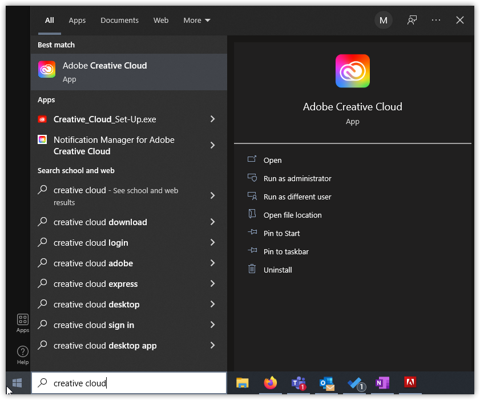This screenshot has height=400, width=480.
Task: Select 'creative cloud desktop' suggestion
Action: pyautogui.click(x=96, y=305)
